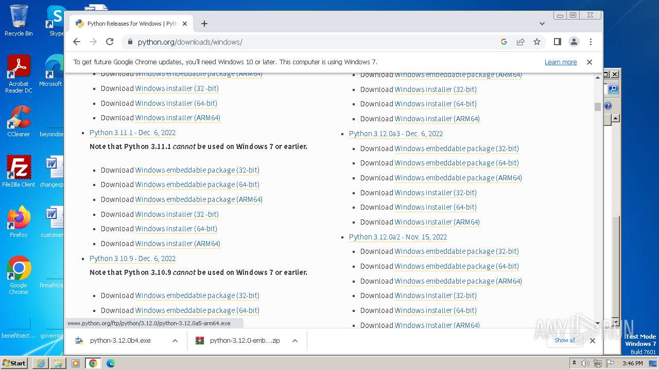Click the clock showing 3:46 PM

(x=632, y=363)
